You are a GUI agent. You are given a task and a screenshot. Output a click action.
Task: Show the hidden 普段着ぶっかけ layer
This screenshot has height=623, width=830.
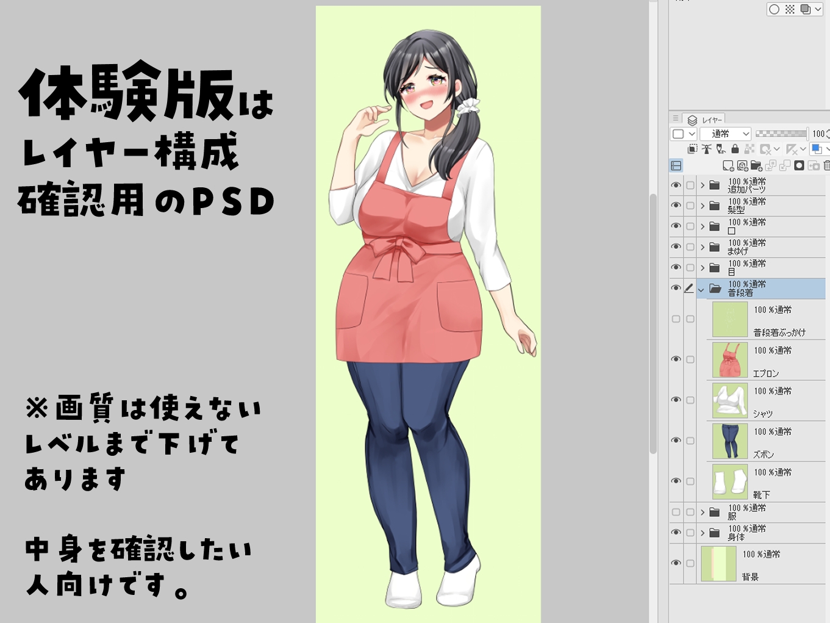point(676,319)
